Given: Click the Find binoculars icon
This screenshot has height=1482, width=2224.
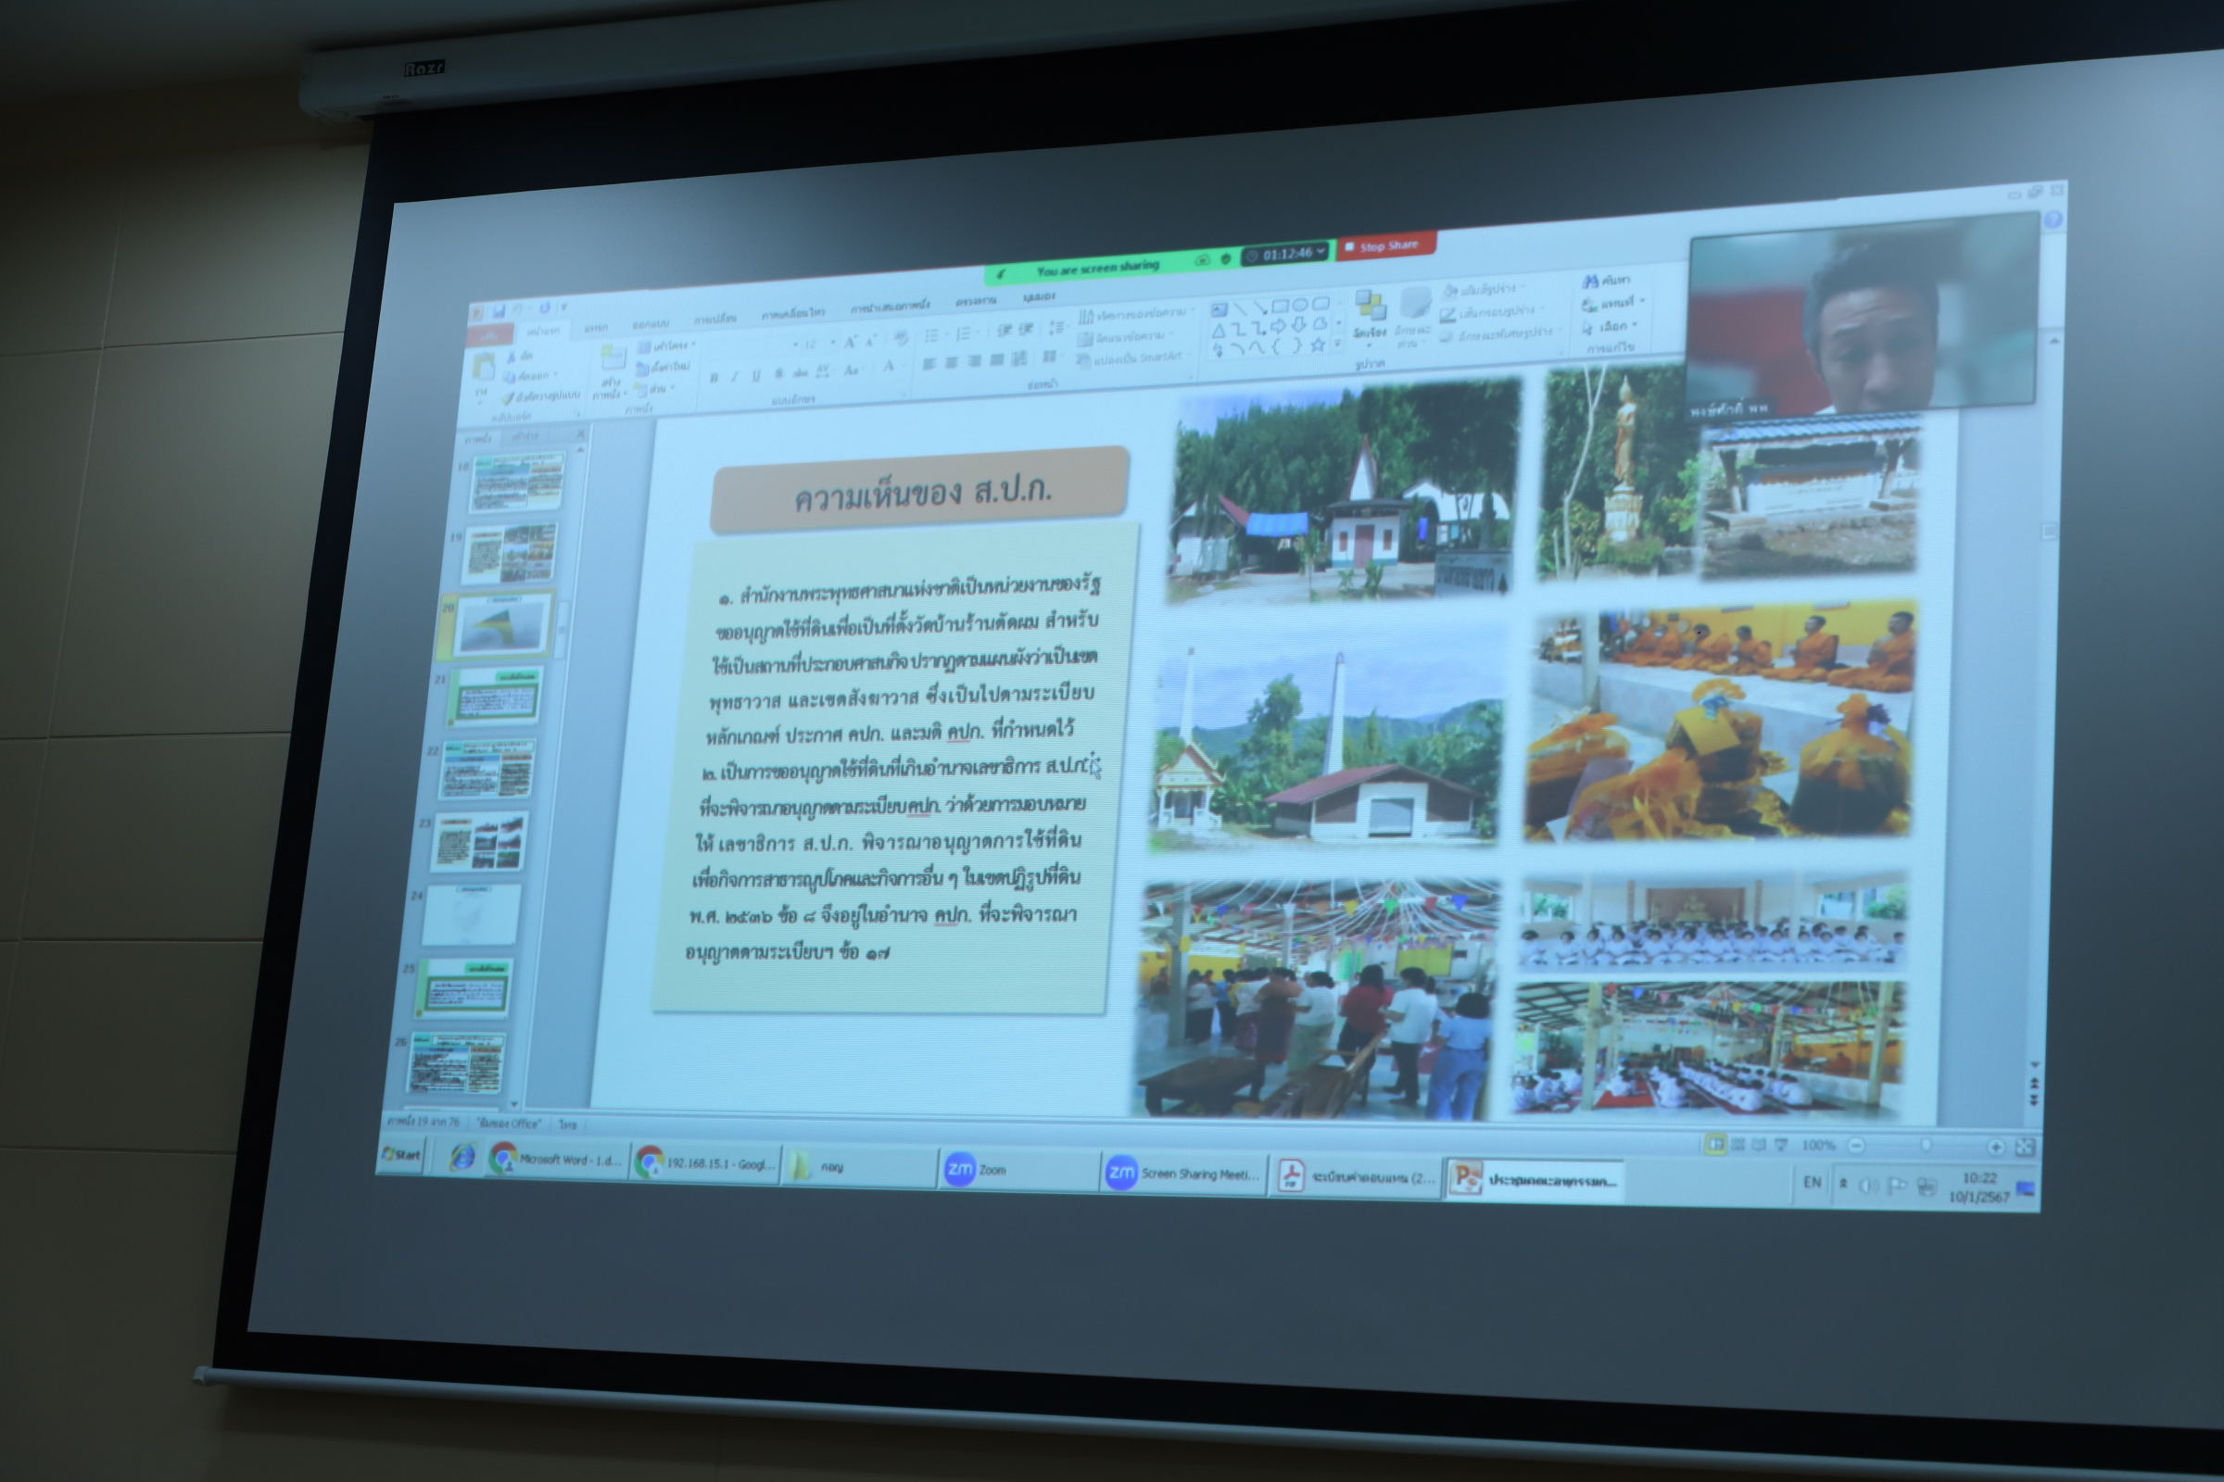Looking at the screenshot, I should point(1589,281).
